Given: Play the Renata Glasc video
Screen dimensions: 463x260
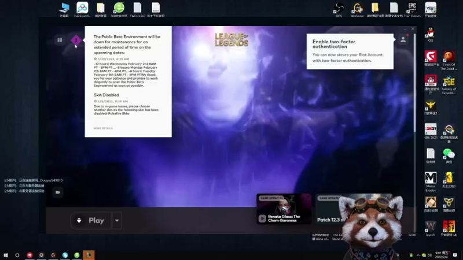Looking at the screenshot, I should pyautogui.click(x=262, y=218).
